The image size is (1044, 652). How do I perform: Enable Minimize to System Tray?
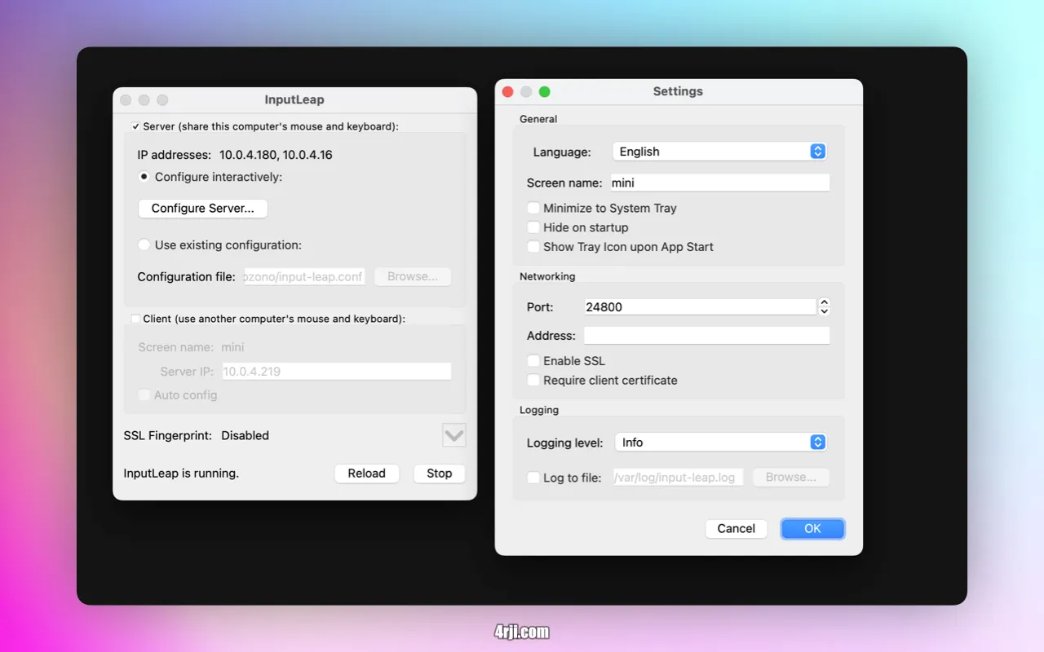[x=533, y=209]
